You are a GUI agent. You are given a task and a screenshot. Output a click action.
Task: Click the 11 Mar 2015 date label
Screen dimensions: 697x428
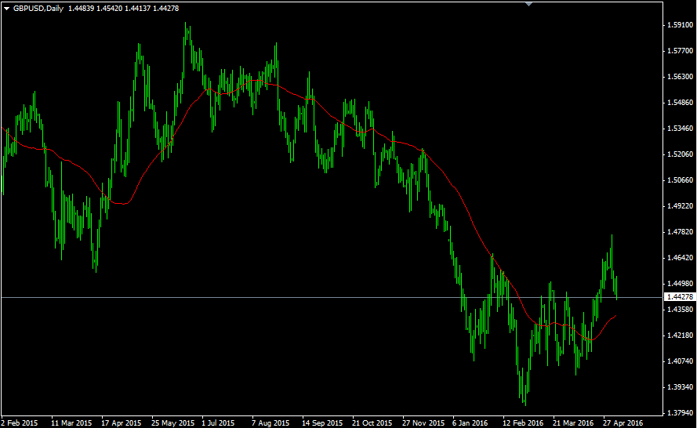tap(71, 423)
